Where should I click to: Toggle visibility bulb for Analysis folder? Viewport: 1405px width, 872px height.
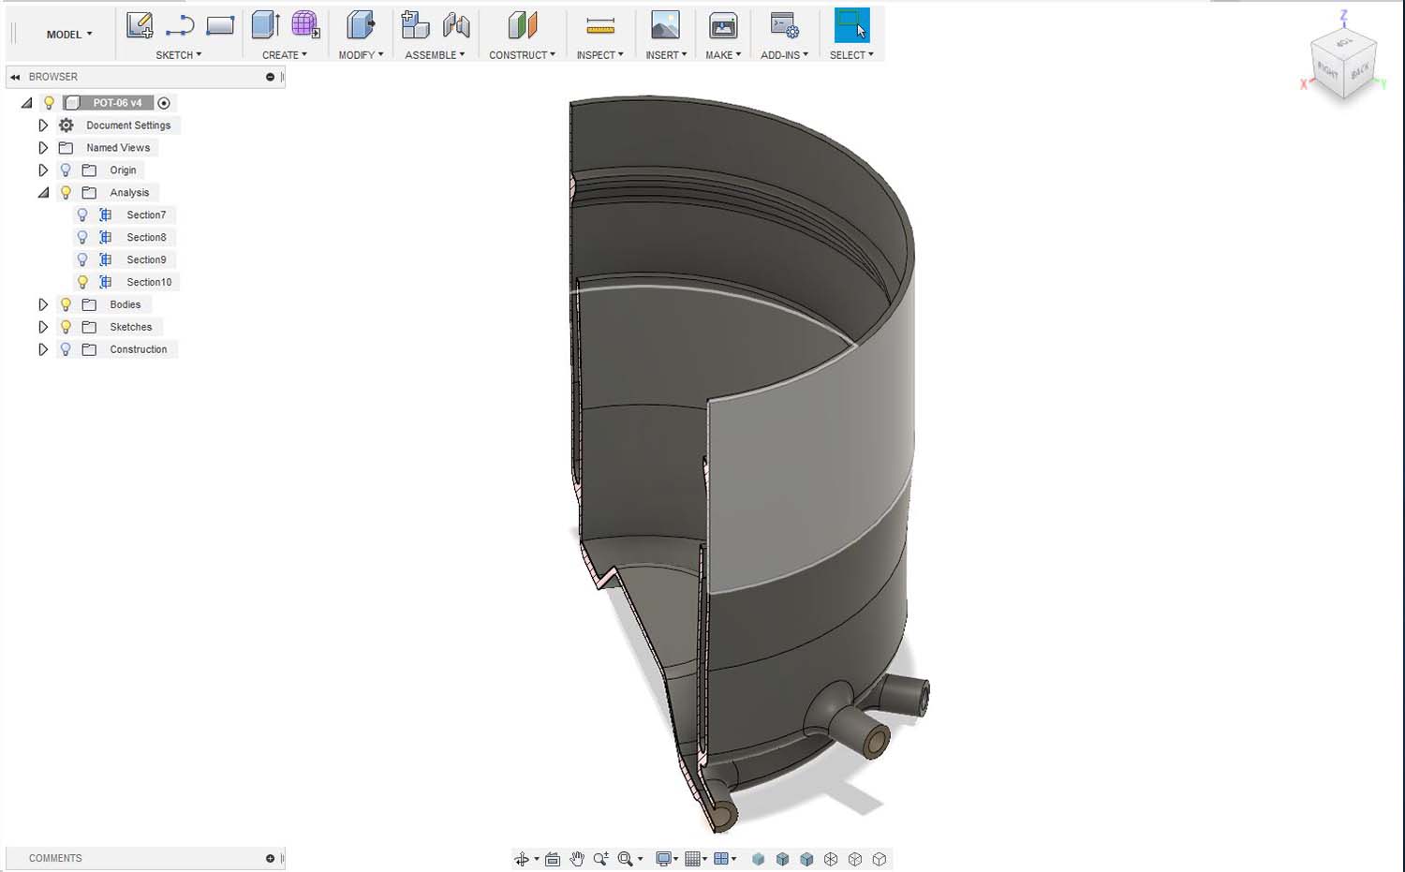pos(66,192)
